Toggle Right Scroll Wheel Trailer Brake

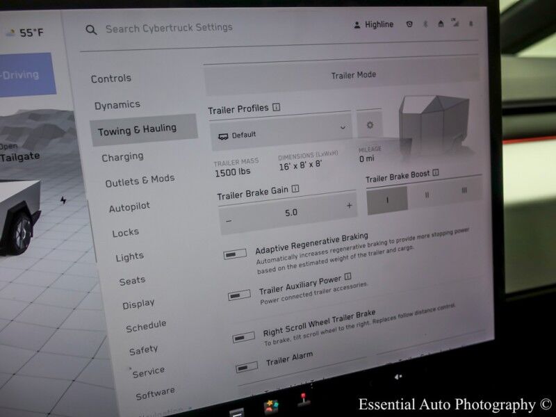pyautogui.click(x=244, y=337)
